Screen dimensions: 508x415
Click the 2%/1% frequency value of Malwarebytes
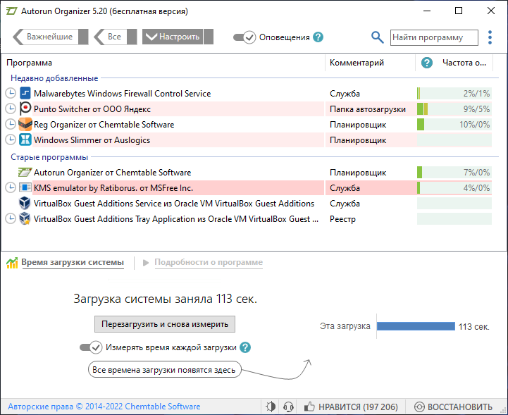[x=476, y=94]
